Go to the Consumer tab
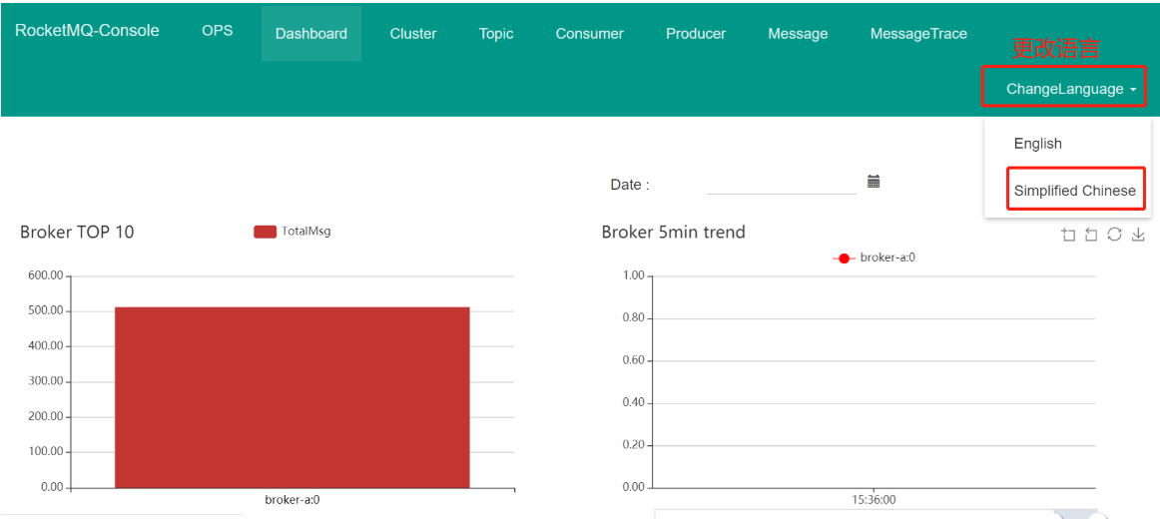Screen dimensions: 1160x519 coord(590,34)
